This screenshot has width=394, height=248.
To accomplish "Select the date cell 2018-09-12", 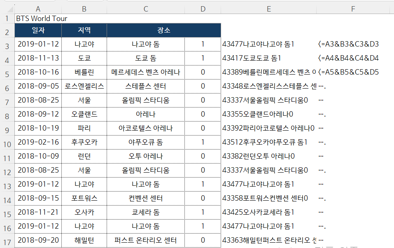I will click(38, 114).
